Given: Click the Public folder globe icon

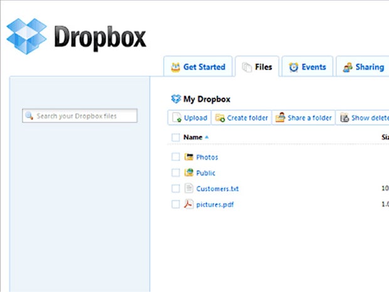Looking at the screenshot, I should [x=188, y=173].
